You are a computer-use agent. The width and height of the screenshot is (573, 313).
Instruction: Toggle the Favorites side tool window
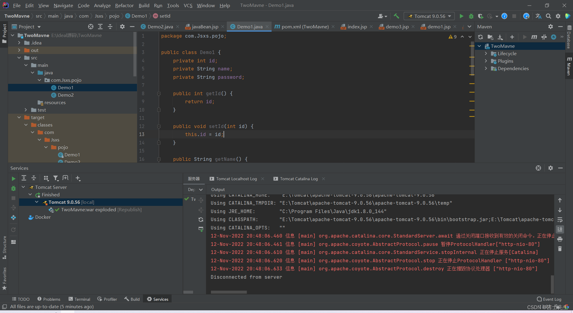tap(4, 279)
